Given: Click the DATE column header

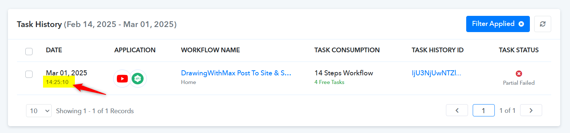Looking at the screenshot, I should click(54, 50).
